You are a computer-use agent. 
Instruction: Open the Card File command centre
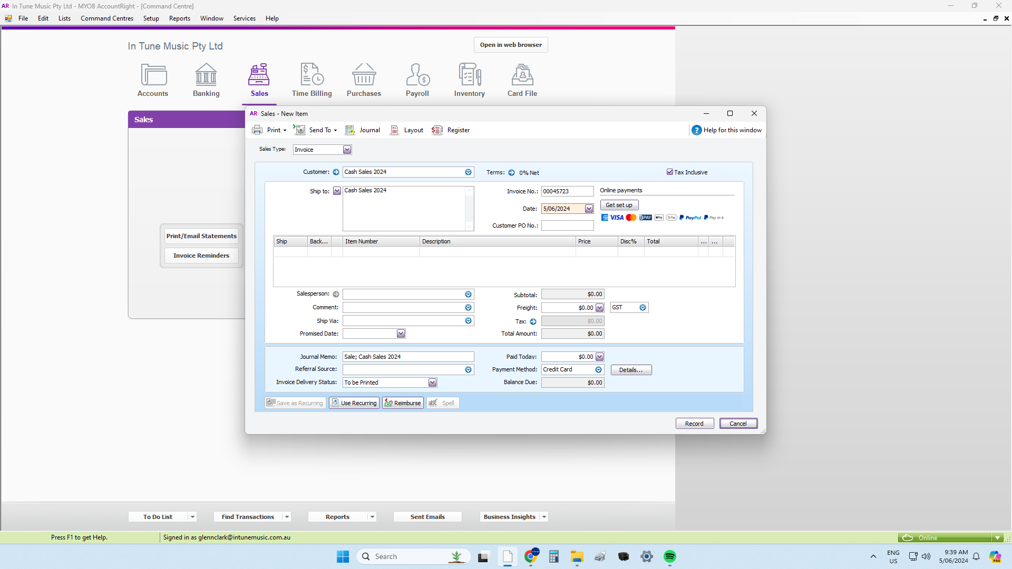click(x=522, y=79)
